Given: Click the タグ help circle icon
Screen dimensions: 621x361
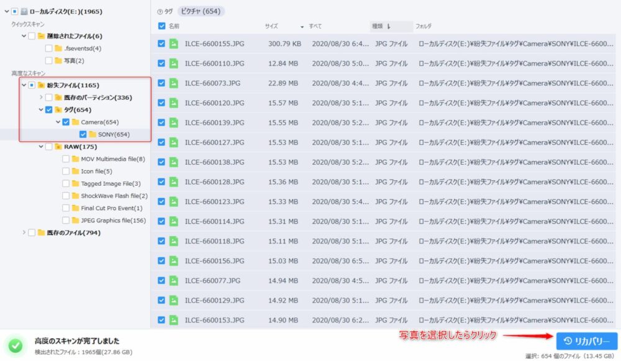Looking at the screenshot, I should [x=160, y=12].
